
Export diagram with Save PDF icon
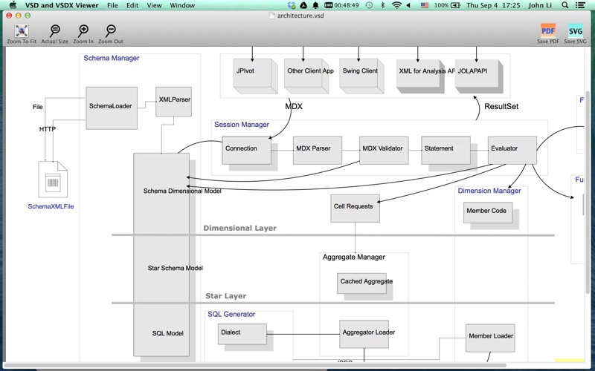548,31
